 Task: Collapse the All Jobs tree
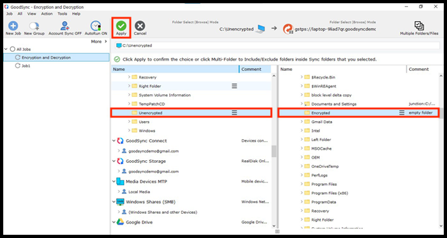(6, 49)
